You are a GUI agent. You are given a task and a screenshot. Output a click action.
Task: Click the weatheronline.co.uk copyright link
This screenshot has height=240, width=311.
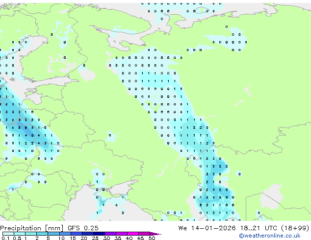pos(270,236)
